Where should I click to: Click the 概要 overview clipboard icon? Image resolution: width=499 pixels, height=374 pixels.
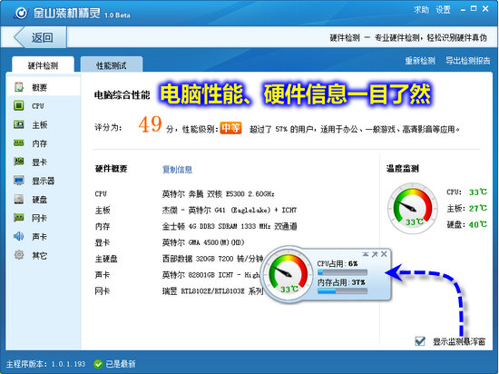(x=19, y=87)
